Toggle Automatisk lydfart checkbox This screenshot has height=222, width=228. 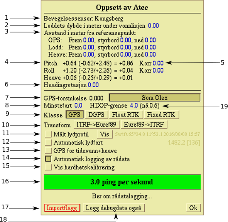48,142
